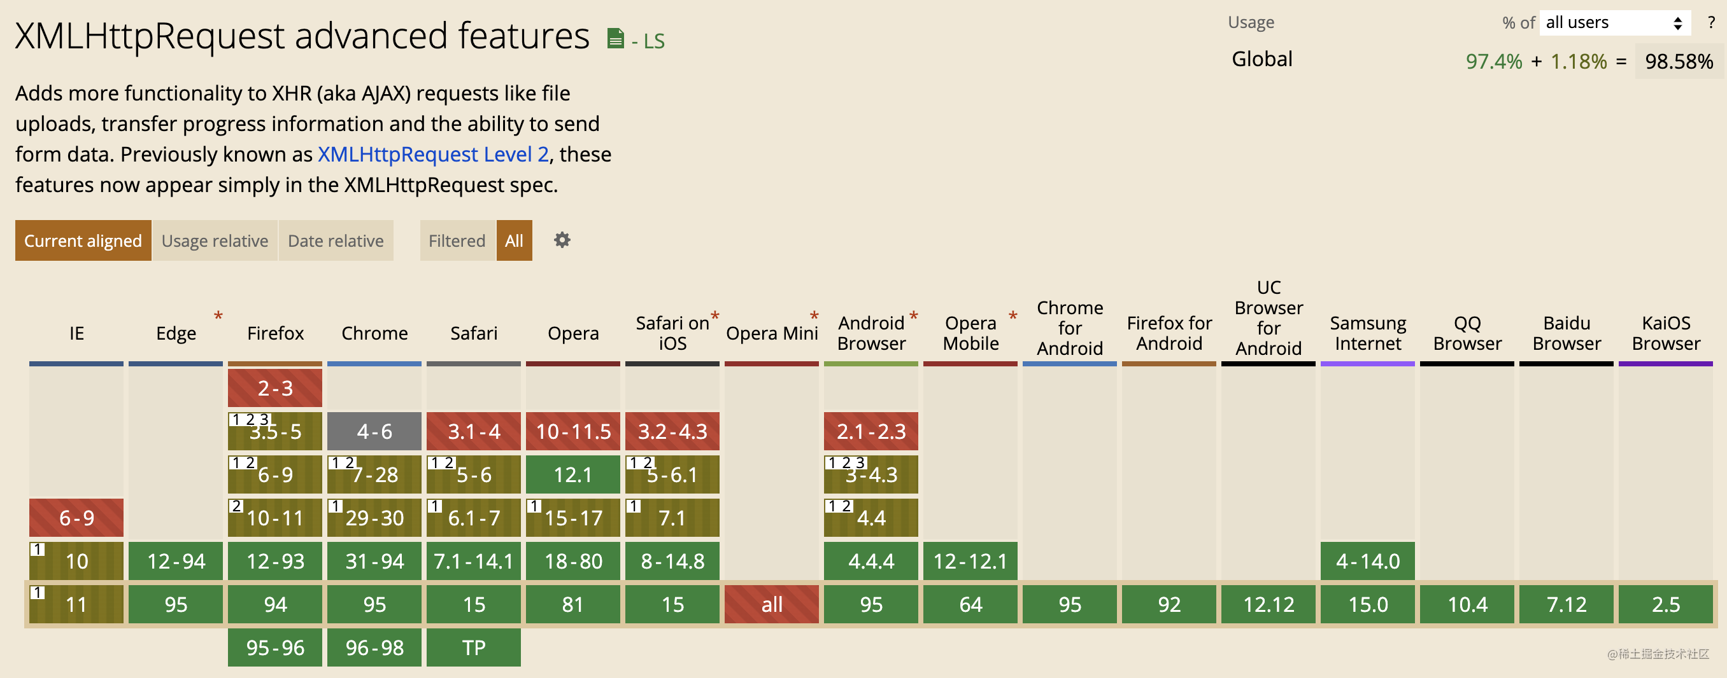Click the asterisk next to Edge
The image size is (1727, 678).
point(218,315)
